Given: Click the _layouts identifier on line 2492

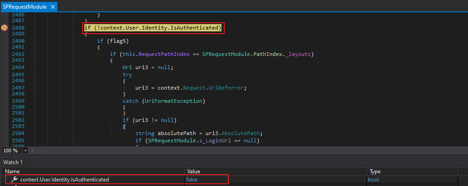Looking at the screenshot, I should click(x=298, y=54).
